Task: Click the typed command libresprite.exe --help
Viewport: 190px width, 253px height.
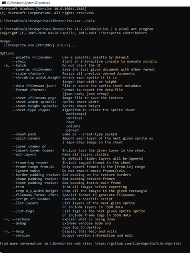Action: [73, 21]
